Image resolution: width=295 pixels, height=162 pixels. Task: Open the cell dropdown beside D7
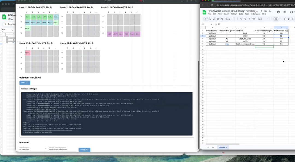(x=12, y=31)
